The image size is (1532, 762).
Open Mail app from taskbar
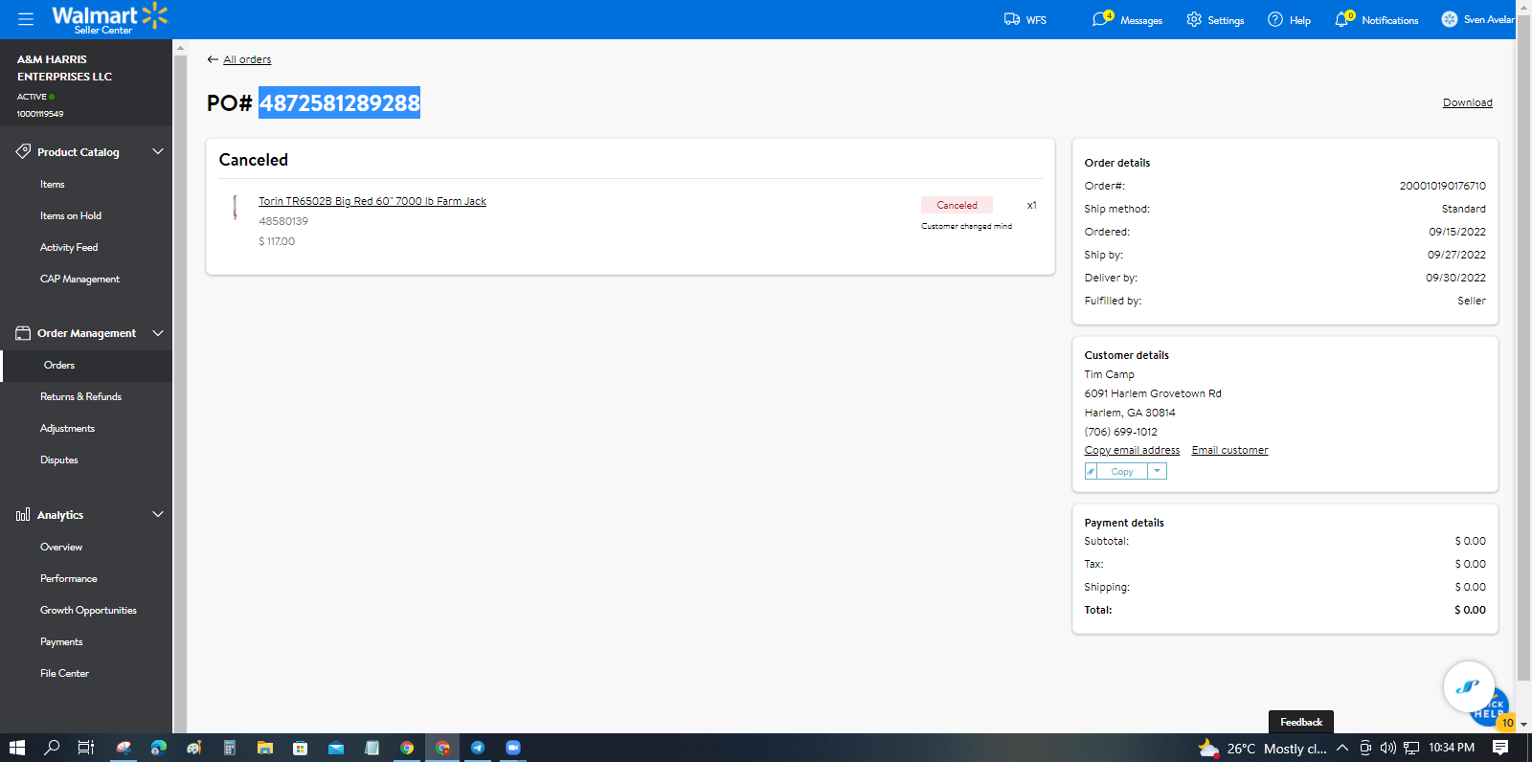point(336,748)
